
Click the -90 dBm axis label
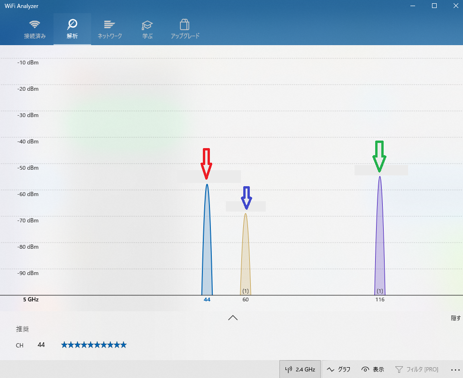(28, 273)
